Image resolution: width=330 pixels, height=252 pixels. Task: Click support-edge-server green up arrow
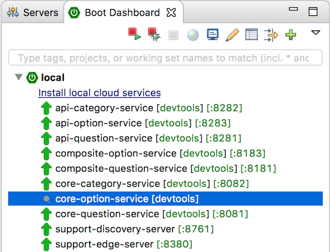[x=46, y=244]
